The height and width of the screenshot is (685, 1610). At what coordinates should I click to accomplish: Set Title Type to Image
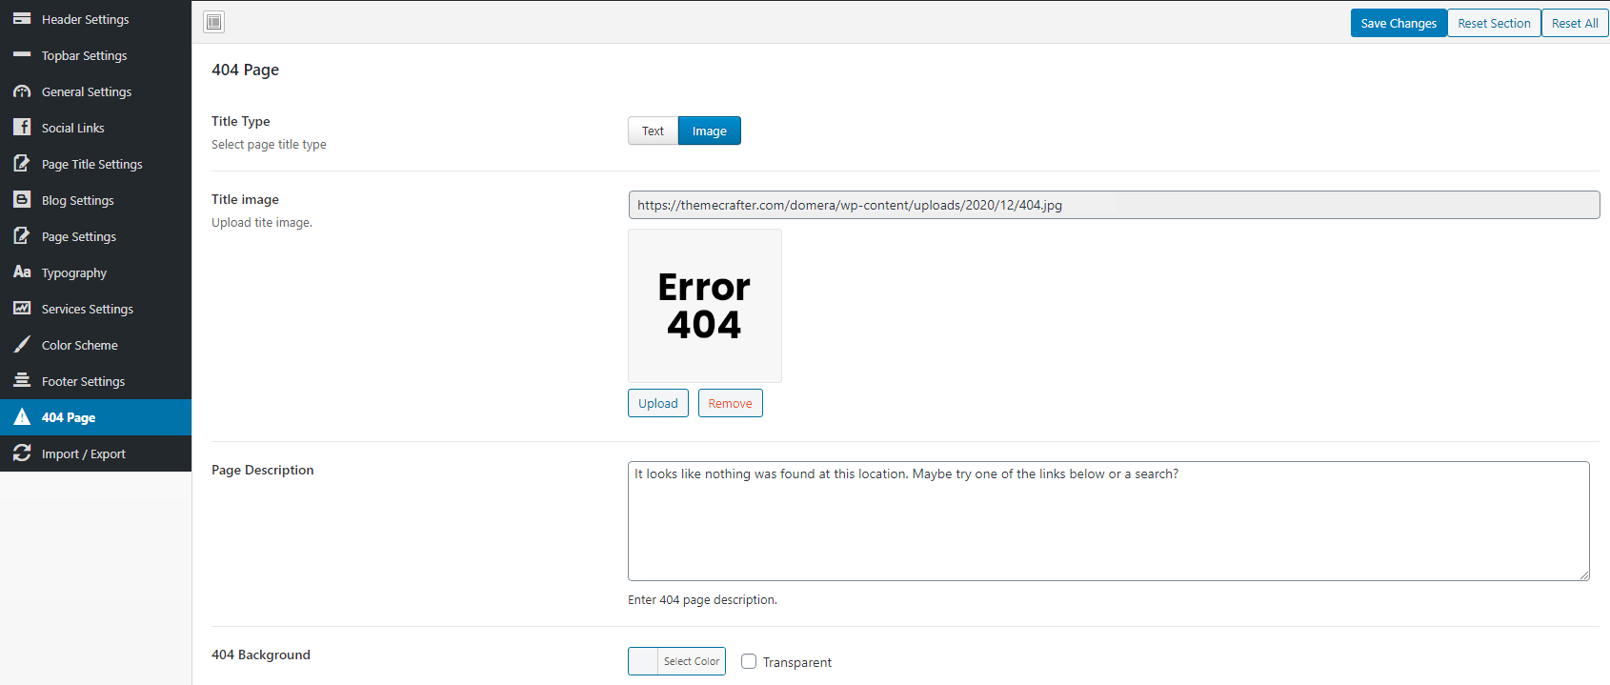pos(709,131)
